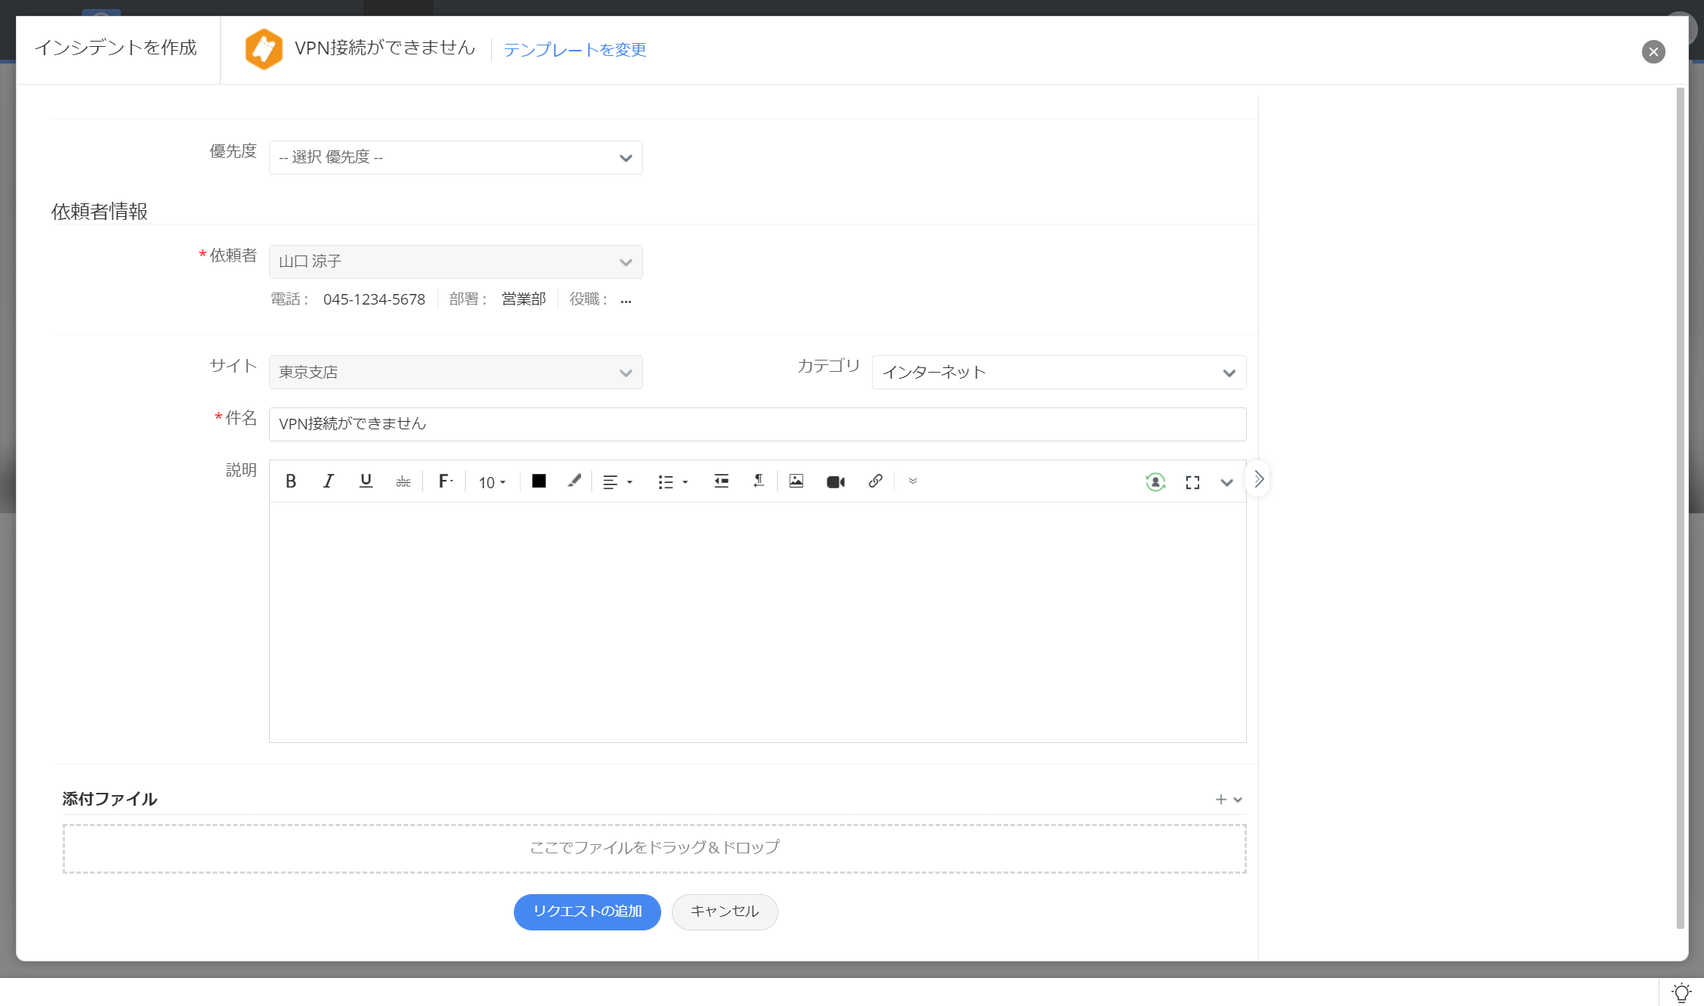Open the black font color swatch
Image resolution: width=1704 pixels, height=1006 pixels.
click(539, 481)
